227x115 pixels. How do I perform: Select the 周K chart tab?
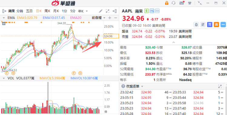(47, 11)
